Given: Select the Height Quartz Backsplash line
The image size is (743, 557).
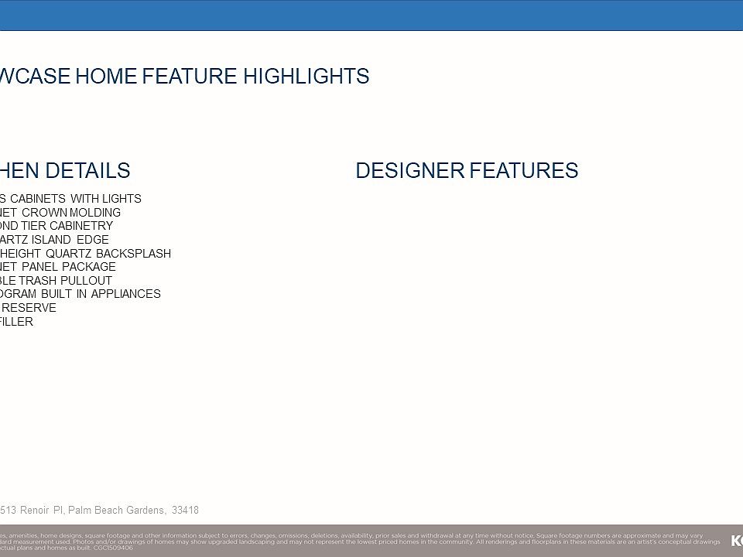Looking at the screenshot, I should pos(85,254).
